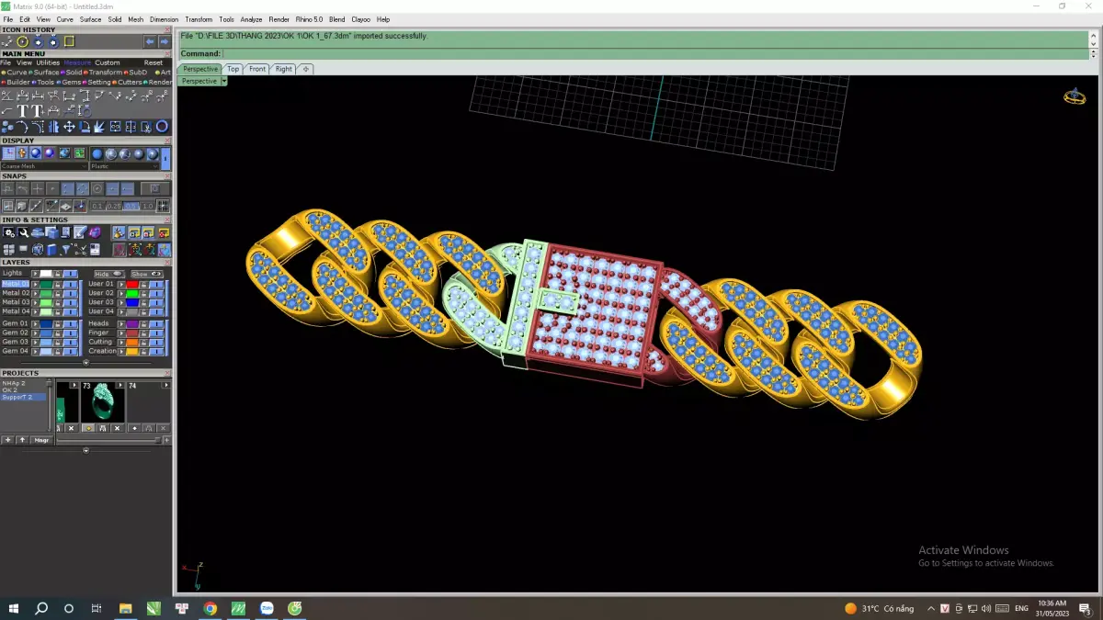Toggle the Metal 01 layer lock
Image resolution: width=1103 pixels, height=620 pixels.
(x=58, y=285)
